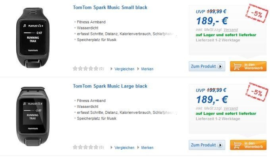
Task: Click the Large black watch product image
Action: coord(33,117)
